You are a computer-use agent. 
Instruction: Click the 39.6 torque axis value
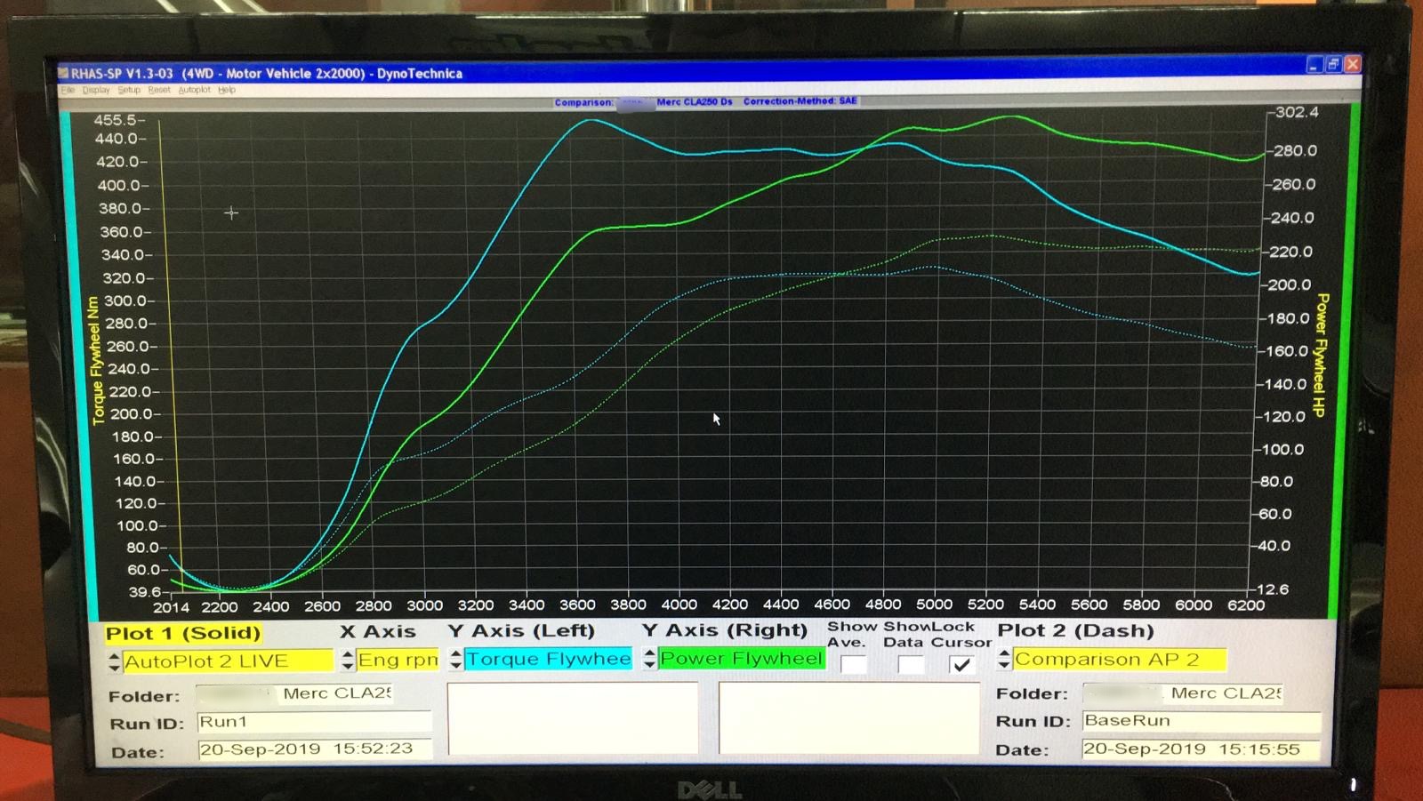pyautogui.click(x=144, y=591)
